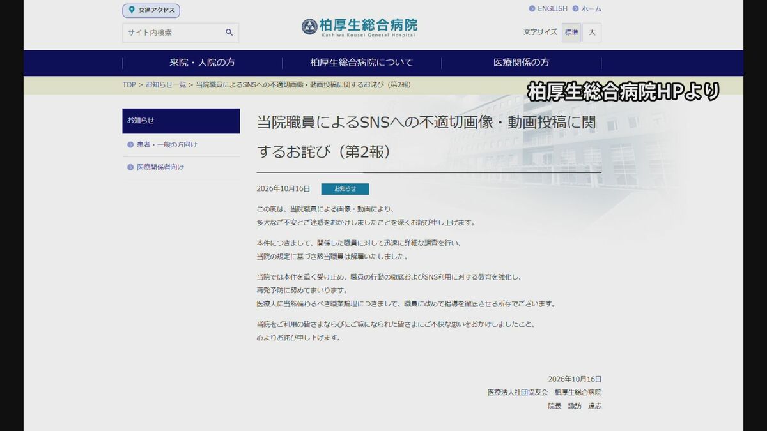The width and height of the screenshot is (767, 431).
Task: Go to ホーム link
Action: pos(591,9)
